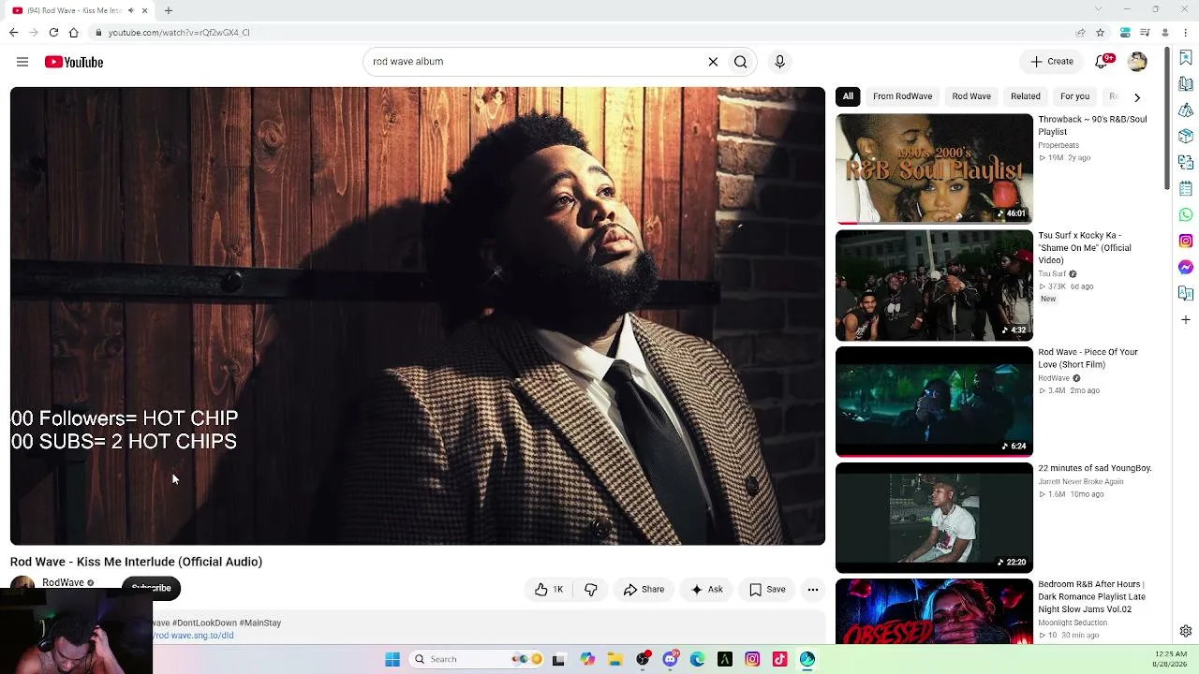Select the For you filter chip
The height and width of the screenshot is (674, 1199).
pos(1074,96)
